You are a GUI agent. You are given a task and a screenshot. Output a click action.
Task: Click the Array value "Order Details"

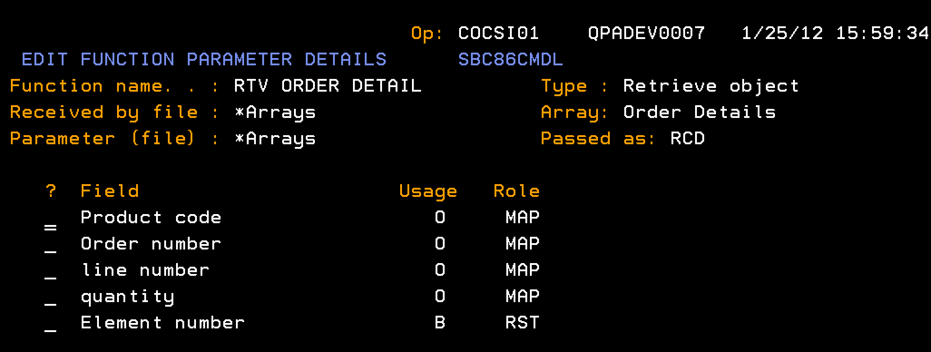coord(700,112)
